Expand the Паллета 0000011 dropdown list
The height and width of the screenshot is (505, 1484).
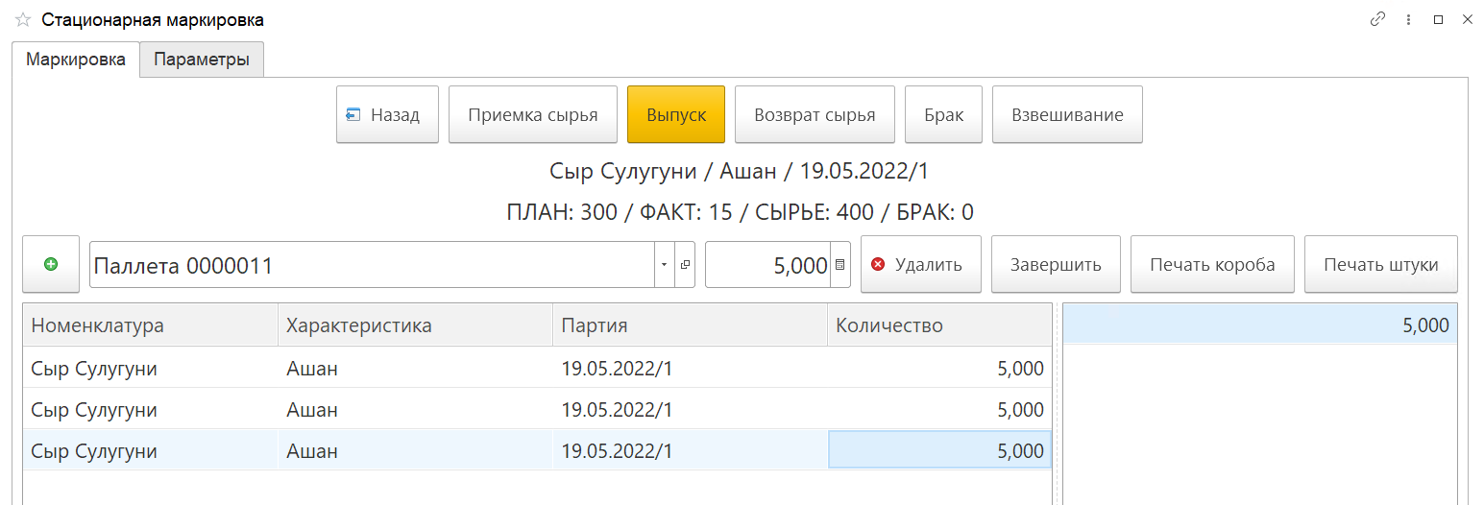click(665, 265)
